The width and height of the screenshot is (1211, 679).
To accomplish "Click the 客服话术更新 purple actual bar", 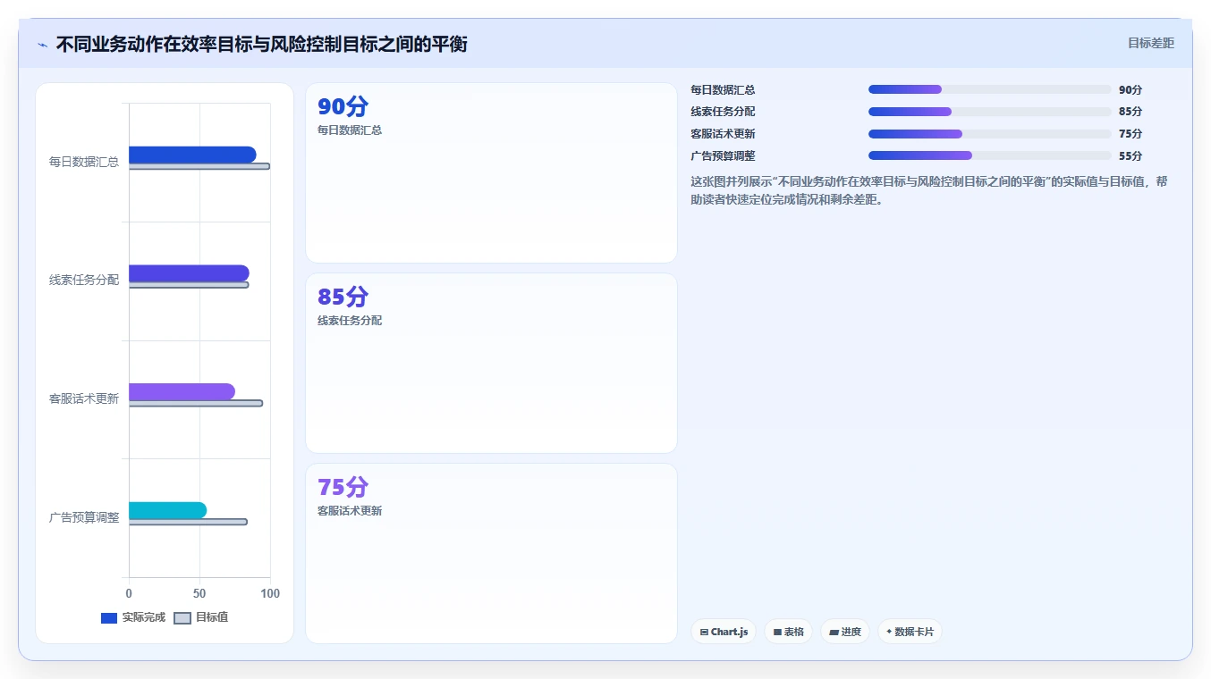I will pyautogui.click(x=182, y=391).
